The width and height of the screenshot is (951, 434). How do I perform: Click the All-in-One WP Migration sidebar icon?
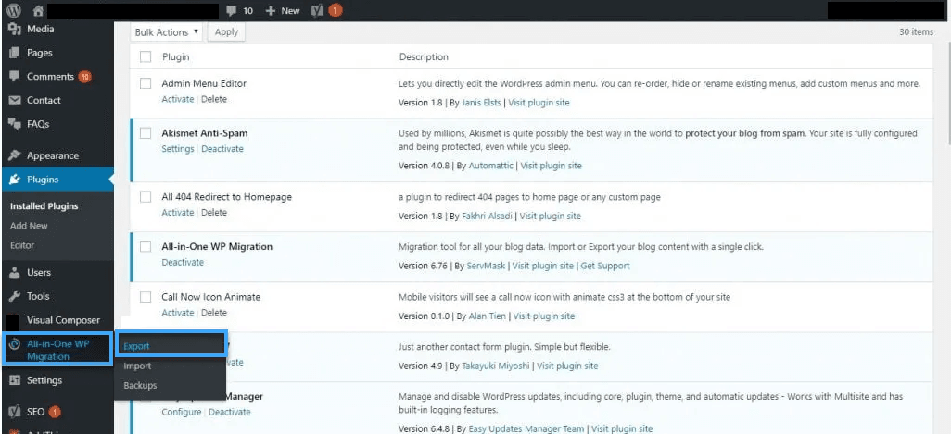click(15, 344)
